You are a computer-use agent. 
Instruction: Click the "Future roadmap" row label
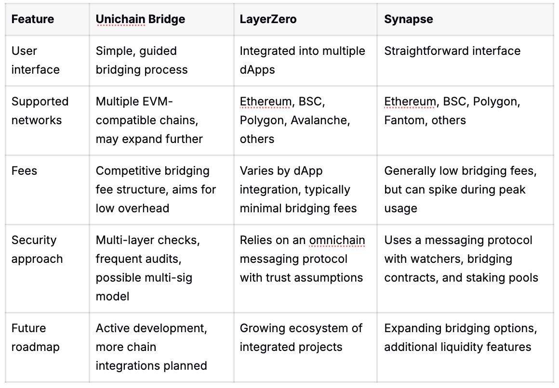tap(36, 337)
